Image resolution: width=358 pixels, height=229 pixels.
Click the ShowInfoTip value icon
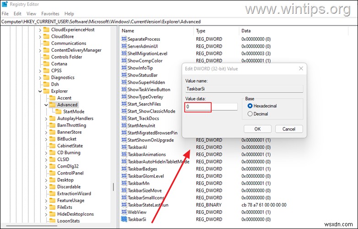124,68
